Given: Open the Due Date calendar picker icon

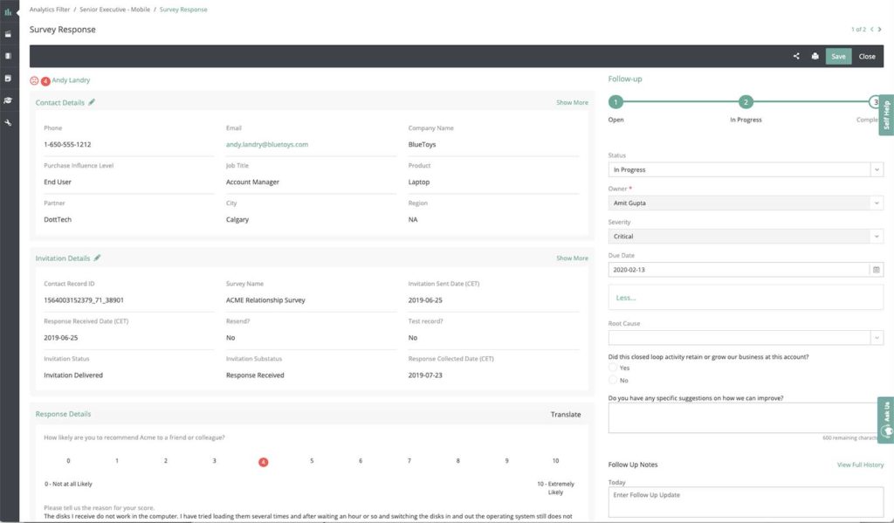Looking at the screenshot, I should click(x=877, y=271).
